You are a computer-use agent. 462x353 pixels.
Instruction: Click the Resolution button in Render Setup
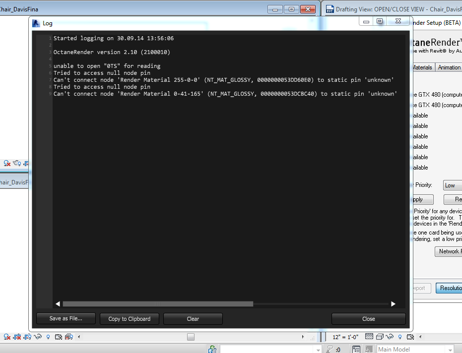point(449,288)
